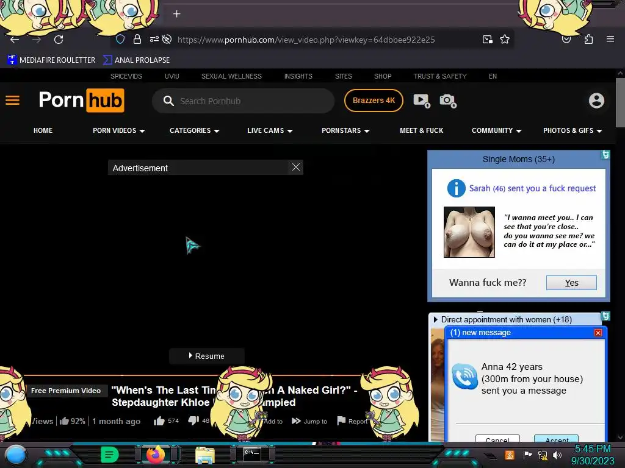Open the UVIU top link

[172, 76]
